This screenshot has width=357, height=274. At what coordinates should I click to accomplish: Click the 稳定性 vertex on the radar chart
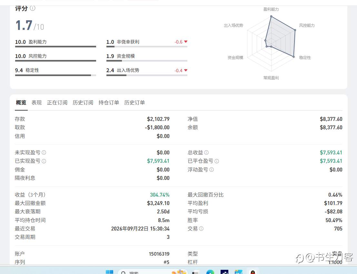[294, 57]
